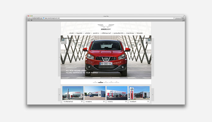
Task: Click branch name under the pylon sign photo
Action: point(133,102)
